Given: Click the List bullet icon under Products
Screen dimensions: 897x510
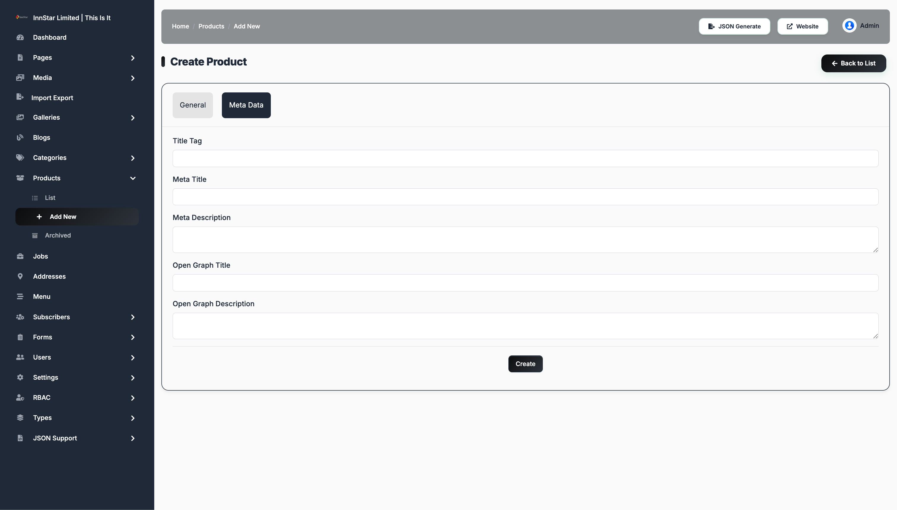Looking at the screenshot, I should (35, 198).
